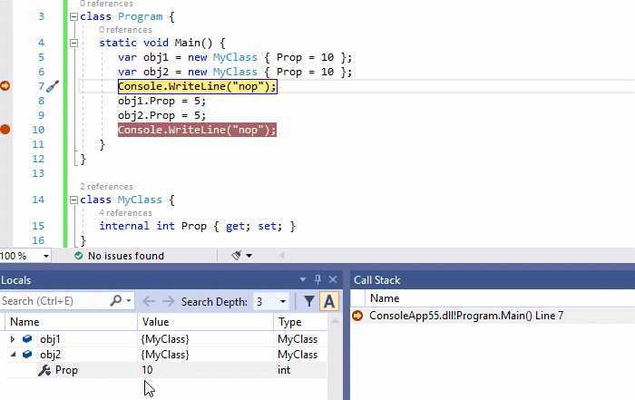Viewport: 635px width, 400px height.
Task: Select the Prop value 10 cell
Action: point(206,370)
